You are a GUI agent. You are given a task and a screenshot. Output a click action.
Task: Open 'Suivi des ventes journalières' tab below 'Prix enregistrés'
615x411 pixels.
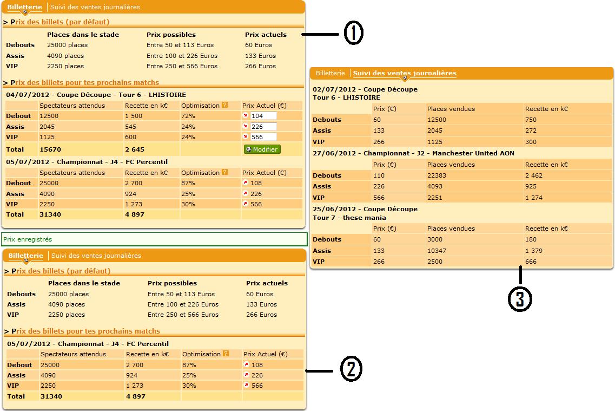(x=96, y=256)
